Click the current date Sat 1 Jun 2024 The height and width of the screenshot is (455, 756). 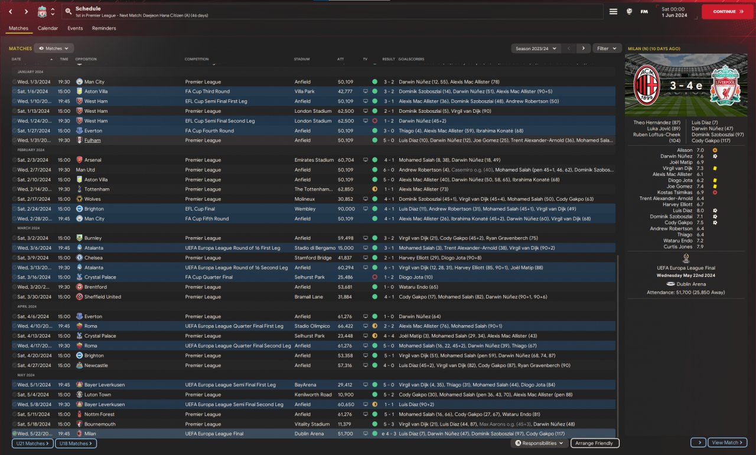674,11
